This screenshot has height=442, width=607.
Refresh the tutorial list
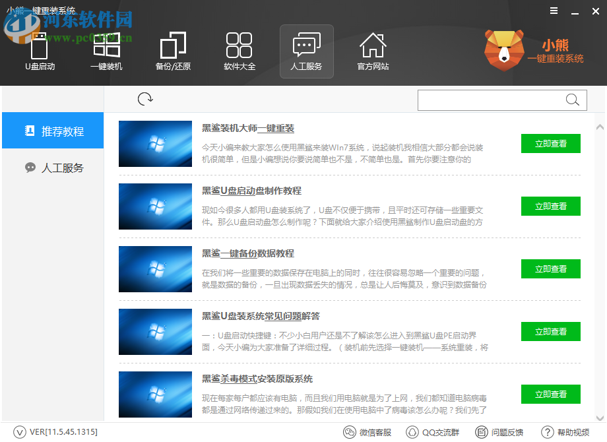point(144,98)
